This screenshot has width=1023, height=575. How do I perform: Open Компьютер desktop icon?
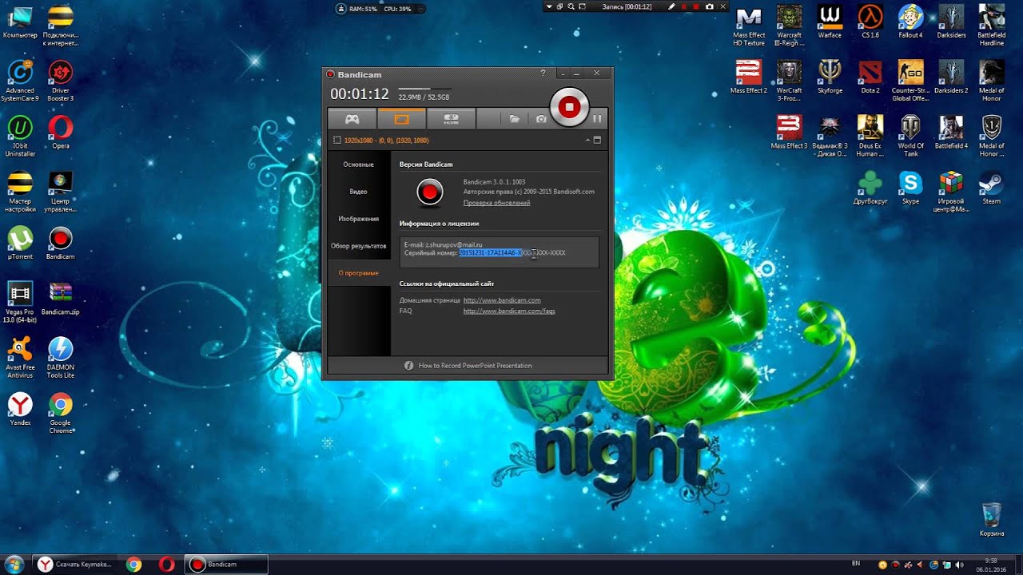pyautogui.click(x=20, y=22)
